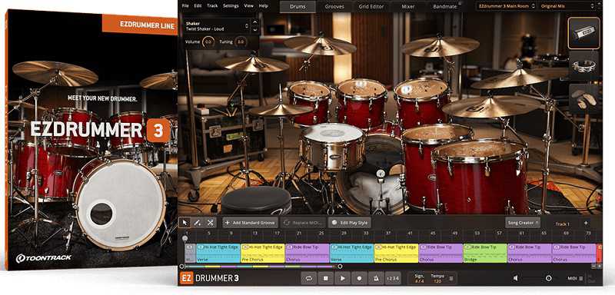Switch to the Grooves tab
This screenshot has height=295, width=615.
[334, 7]
